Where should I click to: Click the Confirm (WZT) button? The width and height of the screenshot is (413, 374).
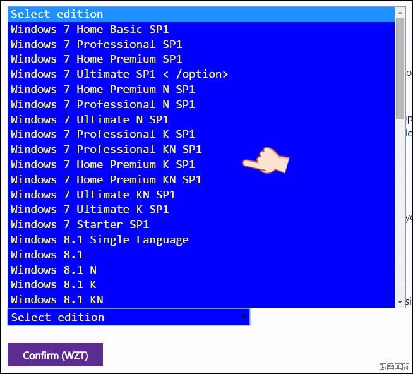(x=56, y=355)
